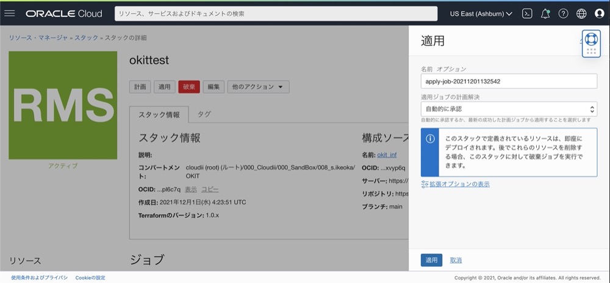The height and width of the screenshot is (283, 610).
Task: Click the okittest stack title
Action: click(149, 61)
